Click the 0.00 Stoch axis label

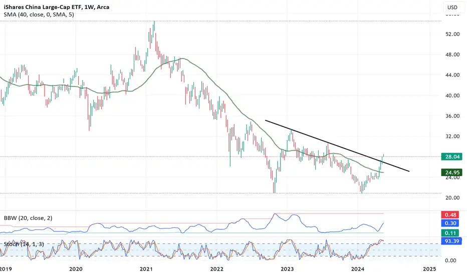click(450, 260)
